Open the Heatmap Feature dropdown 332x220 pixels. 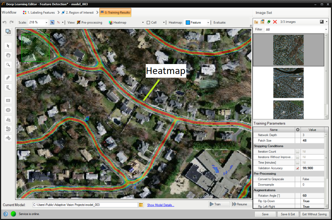click(x=208, y=23)
